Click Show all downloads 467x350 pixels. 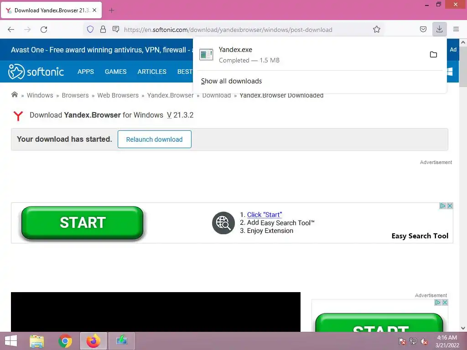[231, 81]
